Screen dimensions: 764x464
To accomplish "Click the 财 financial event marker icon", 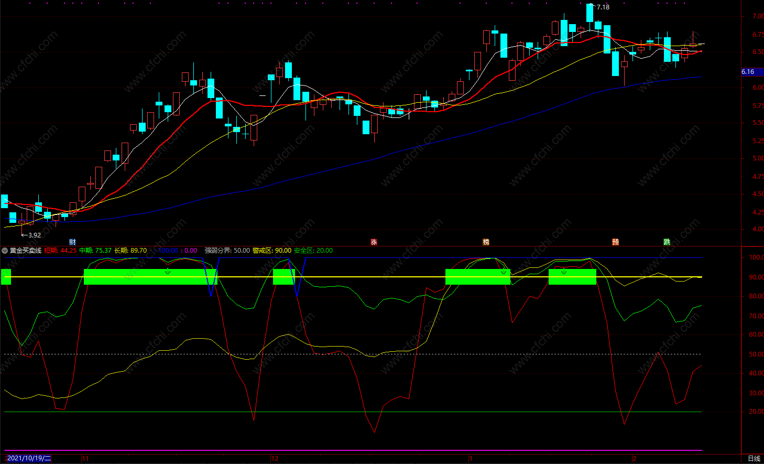I will click(x=72, y=242).
